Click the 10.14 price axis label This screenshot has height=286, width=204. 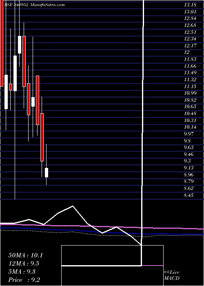click(x=190, y=127)
